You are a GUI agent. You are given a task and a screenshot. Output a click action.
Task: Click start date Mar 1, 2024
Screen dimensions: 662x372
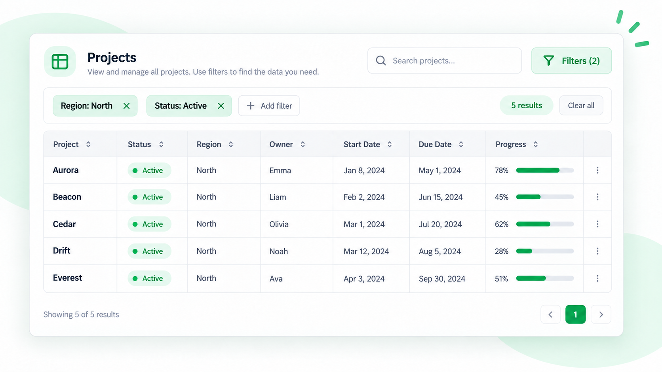(x=364, y=224)
